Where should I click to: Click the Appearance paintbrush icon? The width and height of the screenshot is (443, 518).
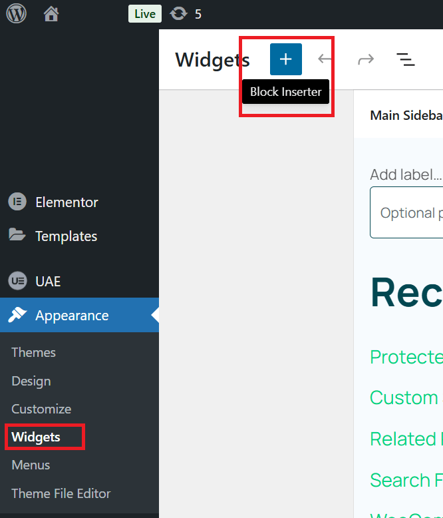click(x=17, y=315)
